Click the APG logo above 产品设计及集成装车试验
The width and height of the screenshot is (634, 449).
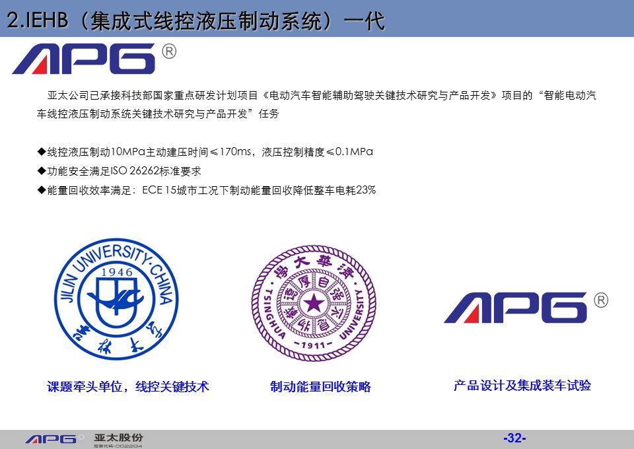tap(526, 307)
